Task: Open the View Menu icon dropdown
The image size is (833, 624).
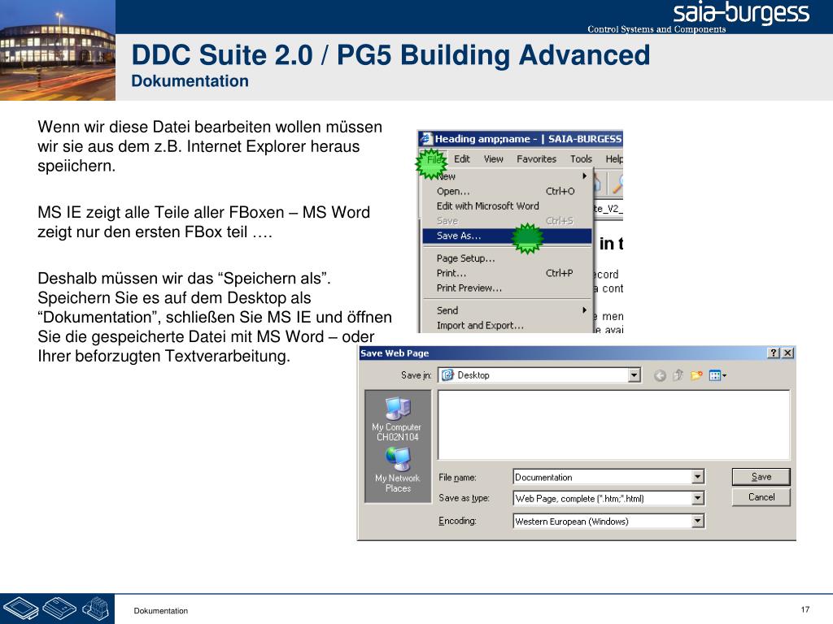Action: [x=717, y=375]
